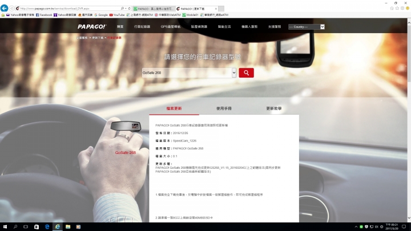Viewport: 411px width, 231px height.
Task: Launch Microsoft Edge from the taskbar
Action: coord(47,226)
